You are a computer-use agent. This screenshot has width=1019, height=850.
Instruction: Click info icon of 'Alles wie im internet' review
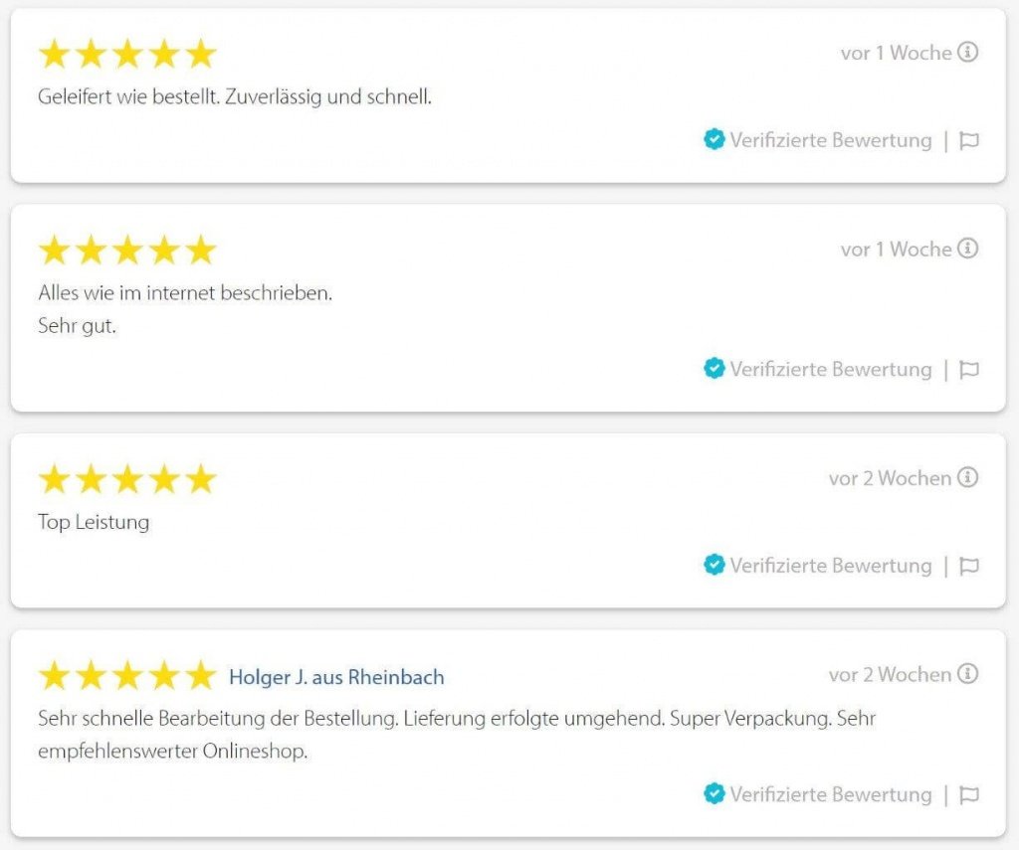tap(967, 249)
